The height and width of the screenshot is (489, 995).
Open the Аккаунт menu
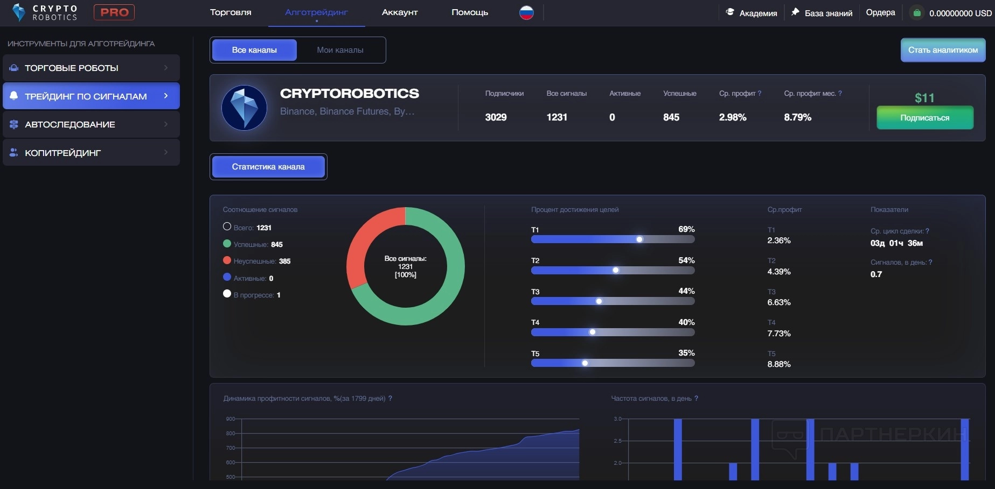point(400,12)
